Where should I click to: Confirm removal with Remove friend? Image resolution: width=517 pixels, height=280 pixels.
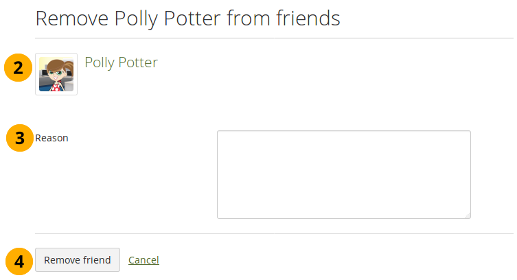[x=78, y=260]
